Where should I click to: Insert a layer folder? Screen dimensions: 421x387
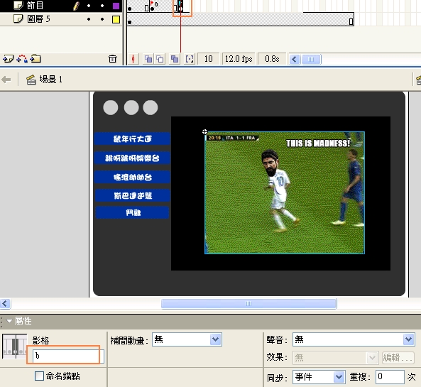35,58
